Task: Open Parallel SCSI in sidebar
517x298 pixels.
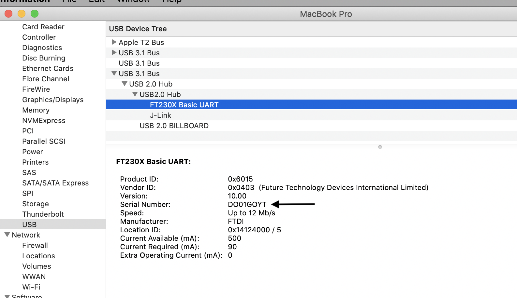Action: point(44,141)
